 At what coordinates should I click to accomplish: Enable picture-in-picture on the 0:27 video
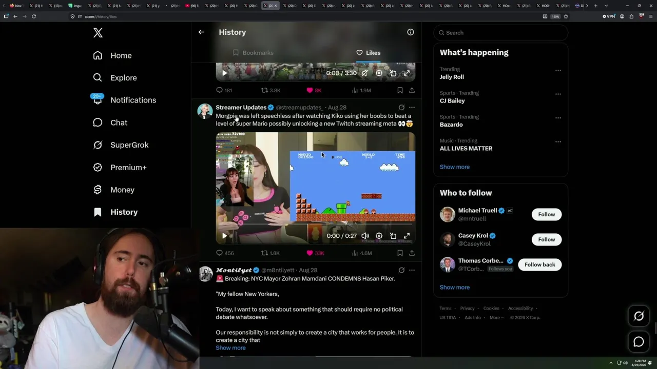(x=393, y=236)
